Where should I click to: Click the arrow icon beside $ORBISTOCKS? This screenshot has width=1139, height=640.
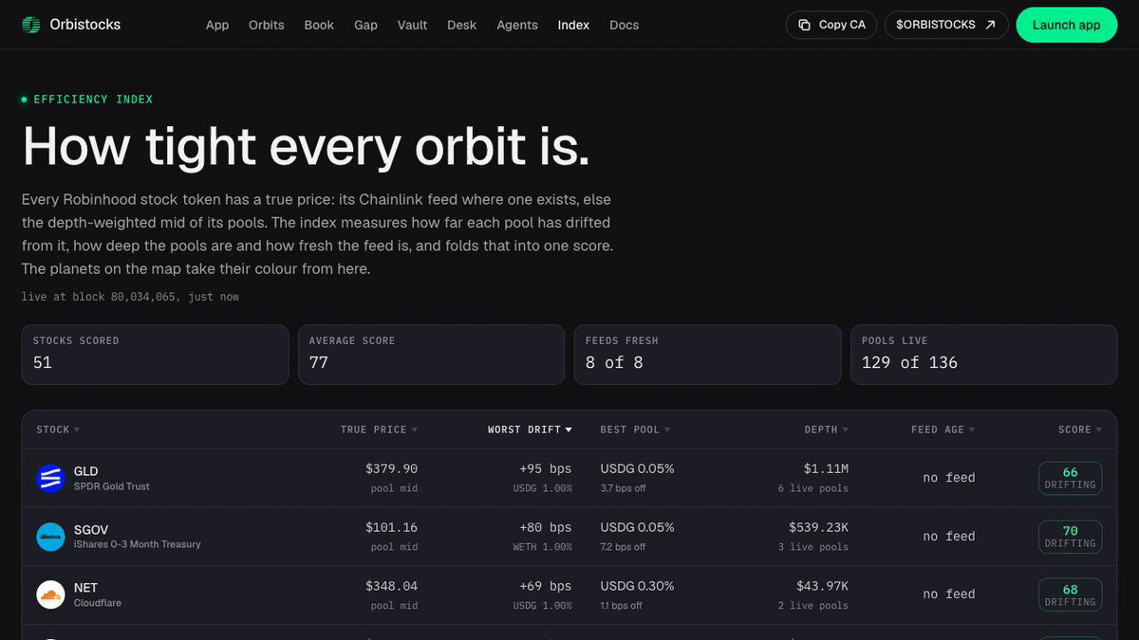point(990,25)
